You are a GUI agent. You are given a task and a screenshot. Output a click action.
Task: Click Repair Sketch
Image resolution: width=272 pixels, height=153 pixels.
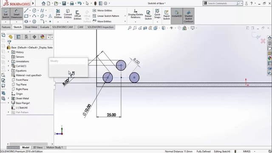[148, 15]
